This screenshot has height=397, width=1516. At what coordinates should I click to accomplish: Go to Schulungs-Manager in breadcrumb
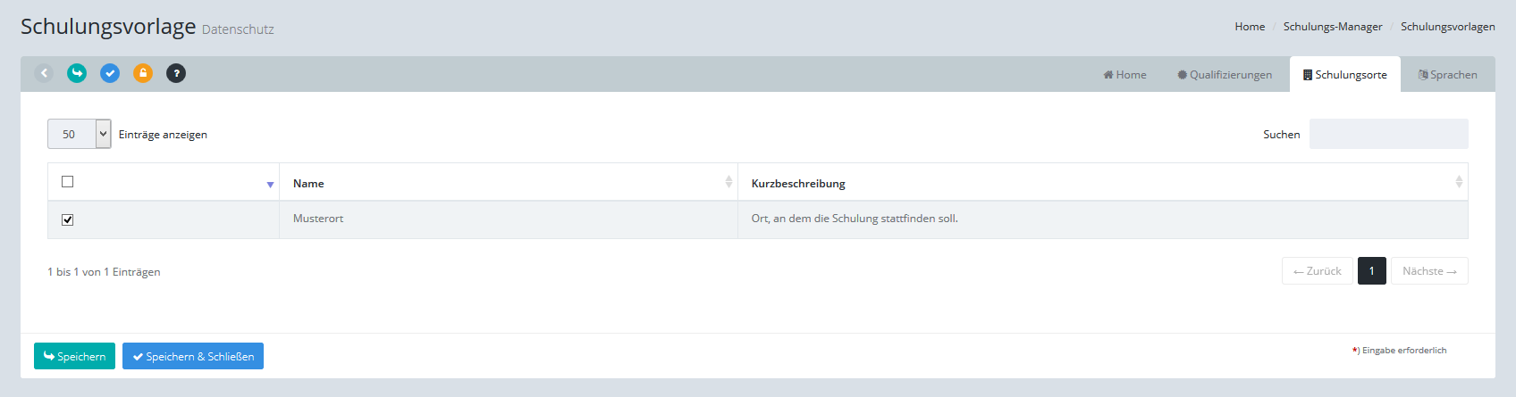pos(1332,27)
